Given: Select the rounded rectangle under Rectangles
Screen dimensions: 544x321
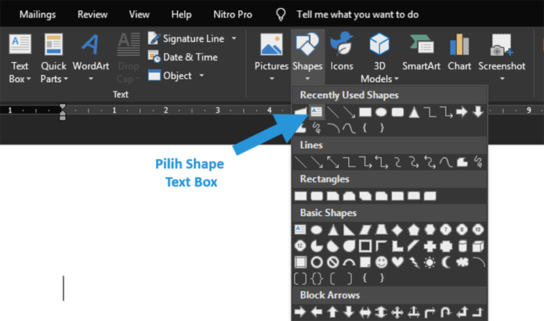Looking at the screenshot, I should pos(316,196).
